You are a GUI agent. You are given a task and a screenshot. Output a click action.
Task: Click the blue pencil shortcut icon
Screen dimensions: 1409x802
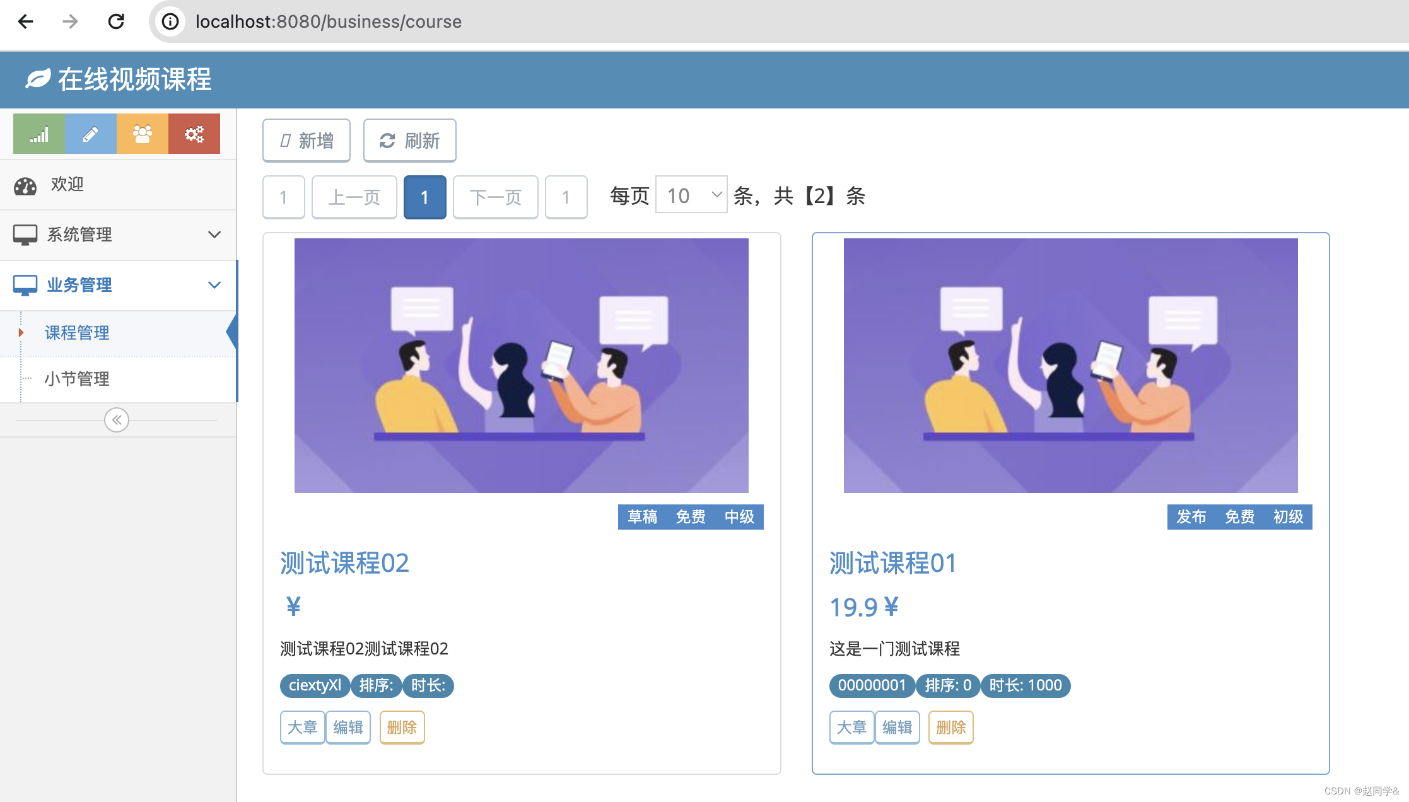(x=91, y=134)
